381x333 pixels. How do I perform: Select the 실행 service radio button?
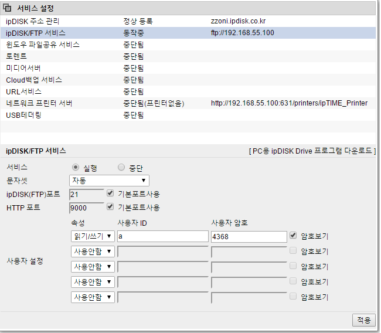point(76,167)
